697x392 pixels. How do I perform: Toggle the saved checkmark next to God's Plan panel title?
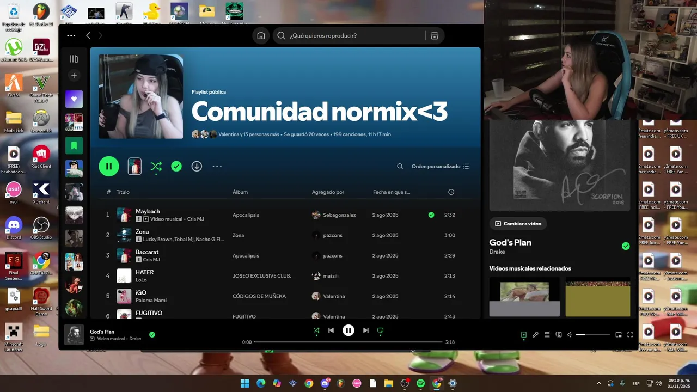626,246
